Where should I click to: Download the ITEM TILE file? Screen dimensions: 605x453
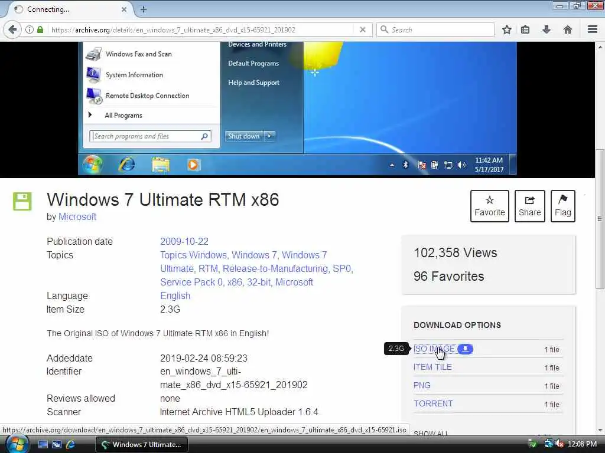click(432, 367)
